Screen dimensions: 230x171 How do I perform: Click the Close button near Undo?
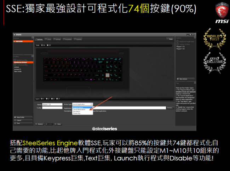58,124
